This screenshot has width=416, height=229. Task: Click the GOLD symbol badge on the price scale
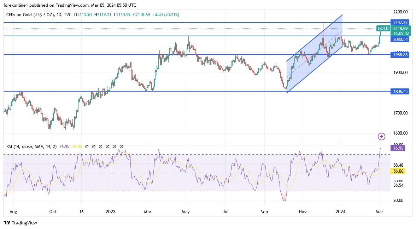point(383,29)
